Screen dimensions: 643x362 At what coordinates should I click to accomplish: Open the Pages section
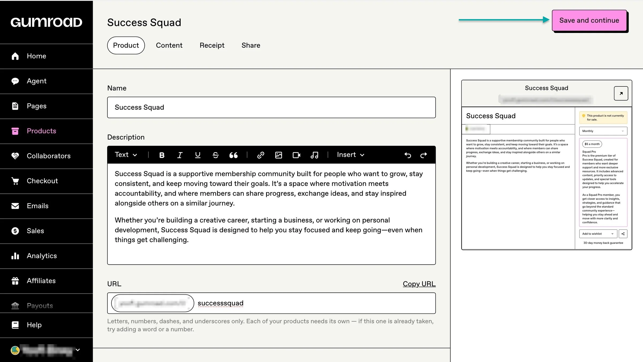(46, 106)
